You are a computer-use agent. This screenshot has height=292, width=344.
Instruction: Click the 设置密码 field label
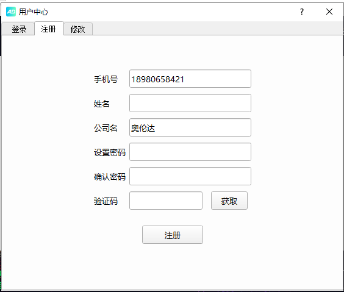coord(110,152)
